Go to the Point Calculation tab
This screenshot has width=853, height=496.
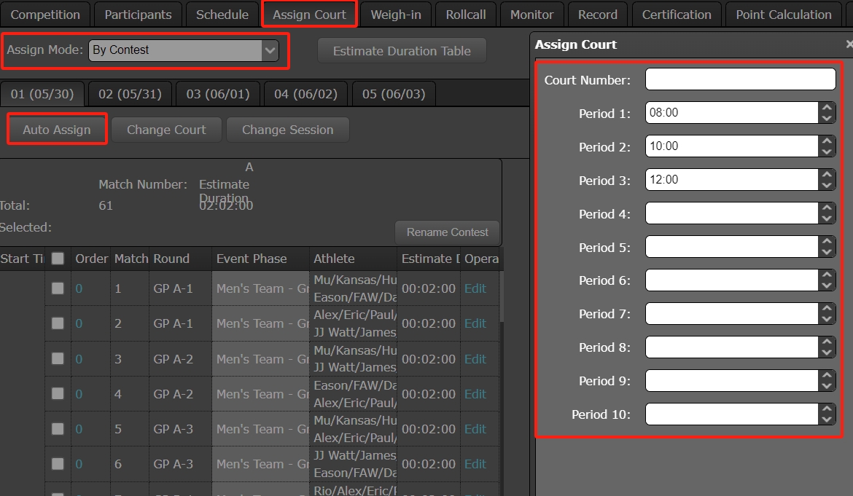coord(783,15)
